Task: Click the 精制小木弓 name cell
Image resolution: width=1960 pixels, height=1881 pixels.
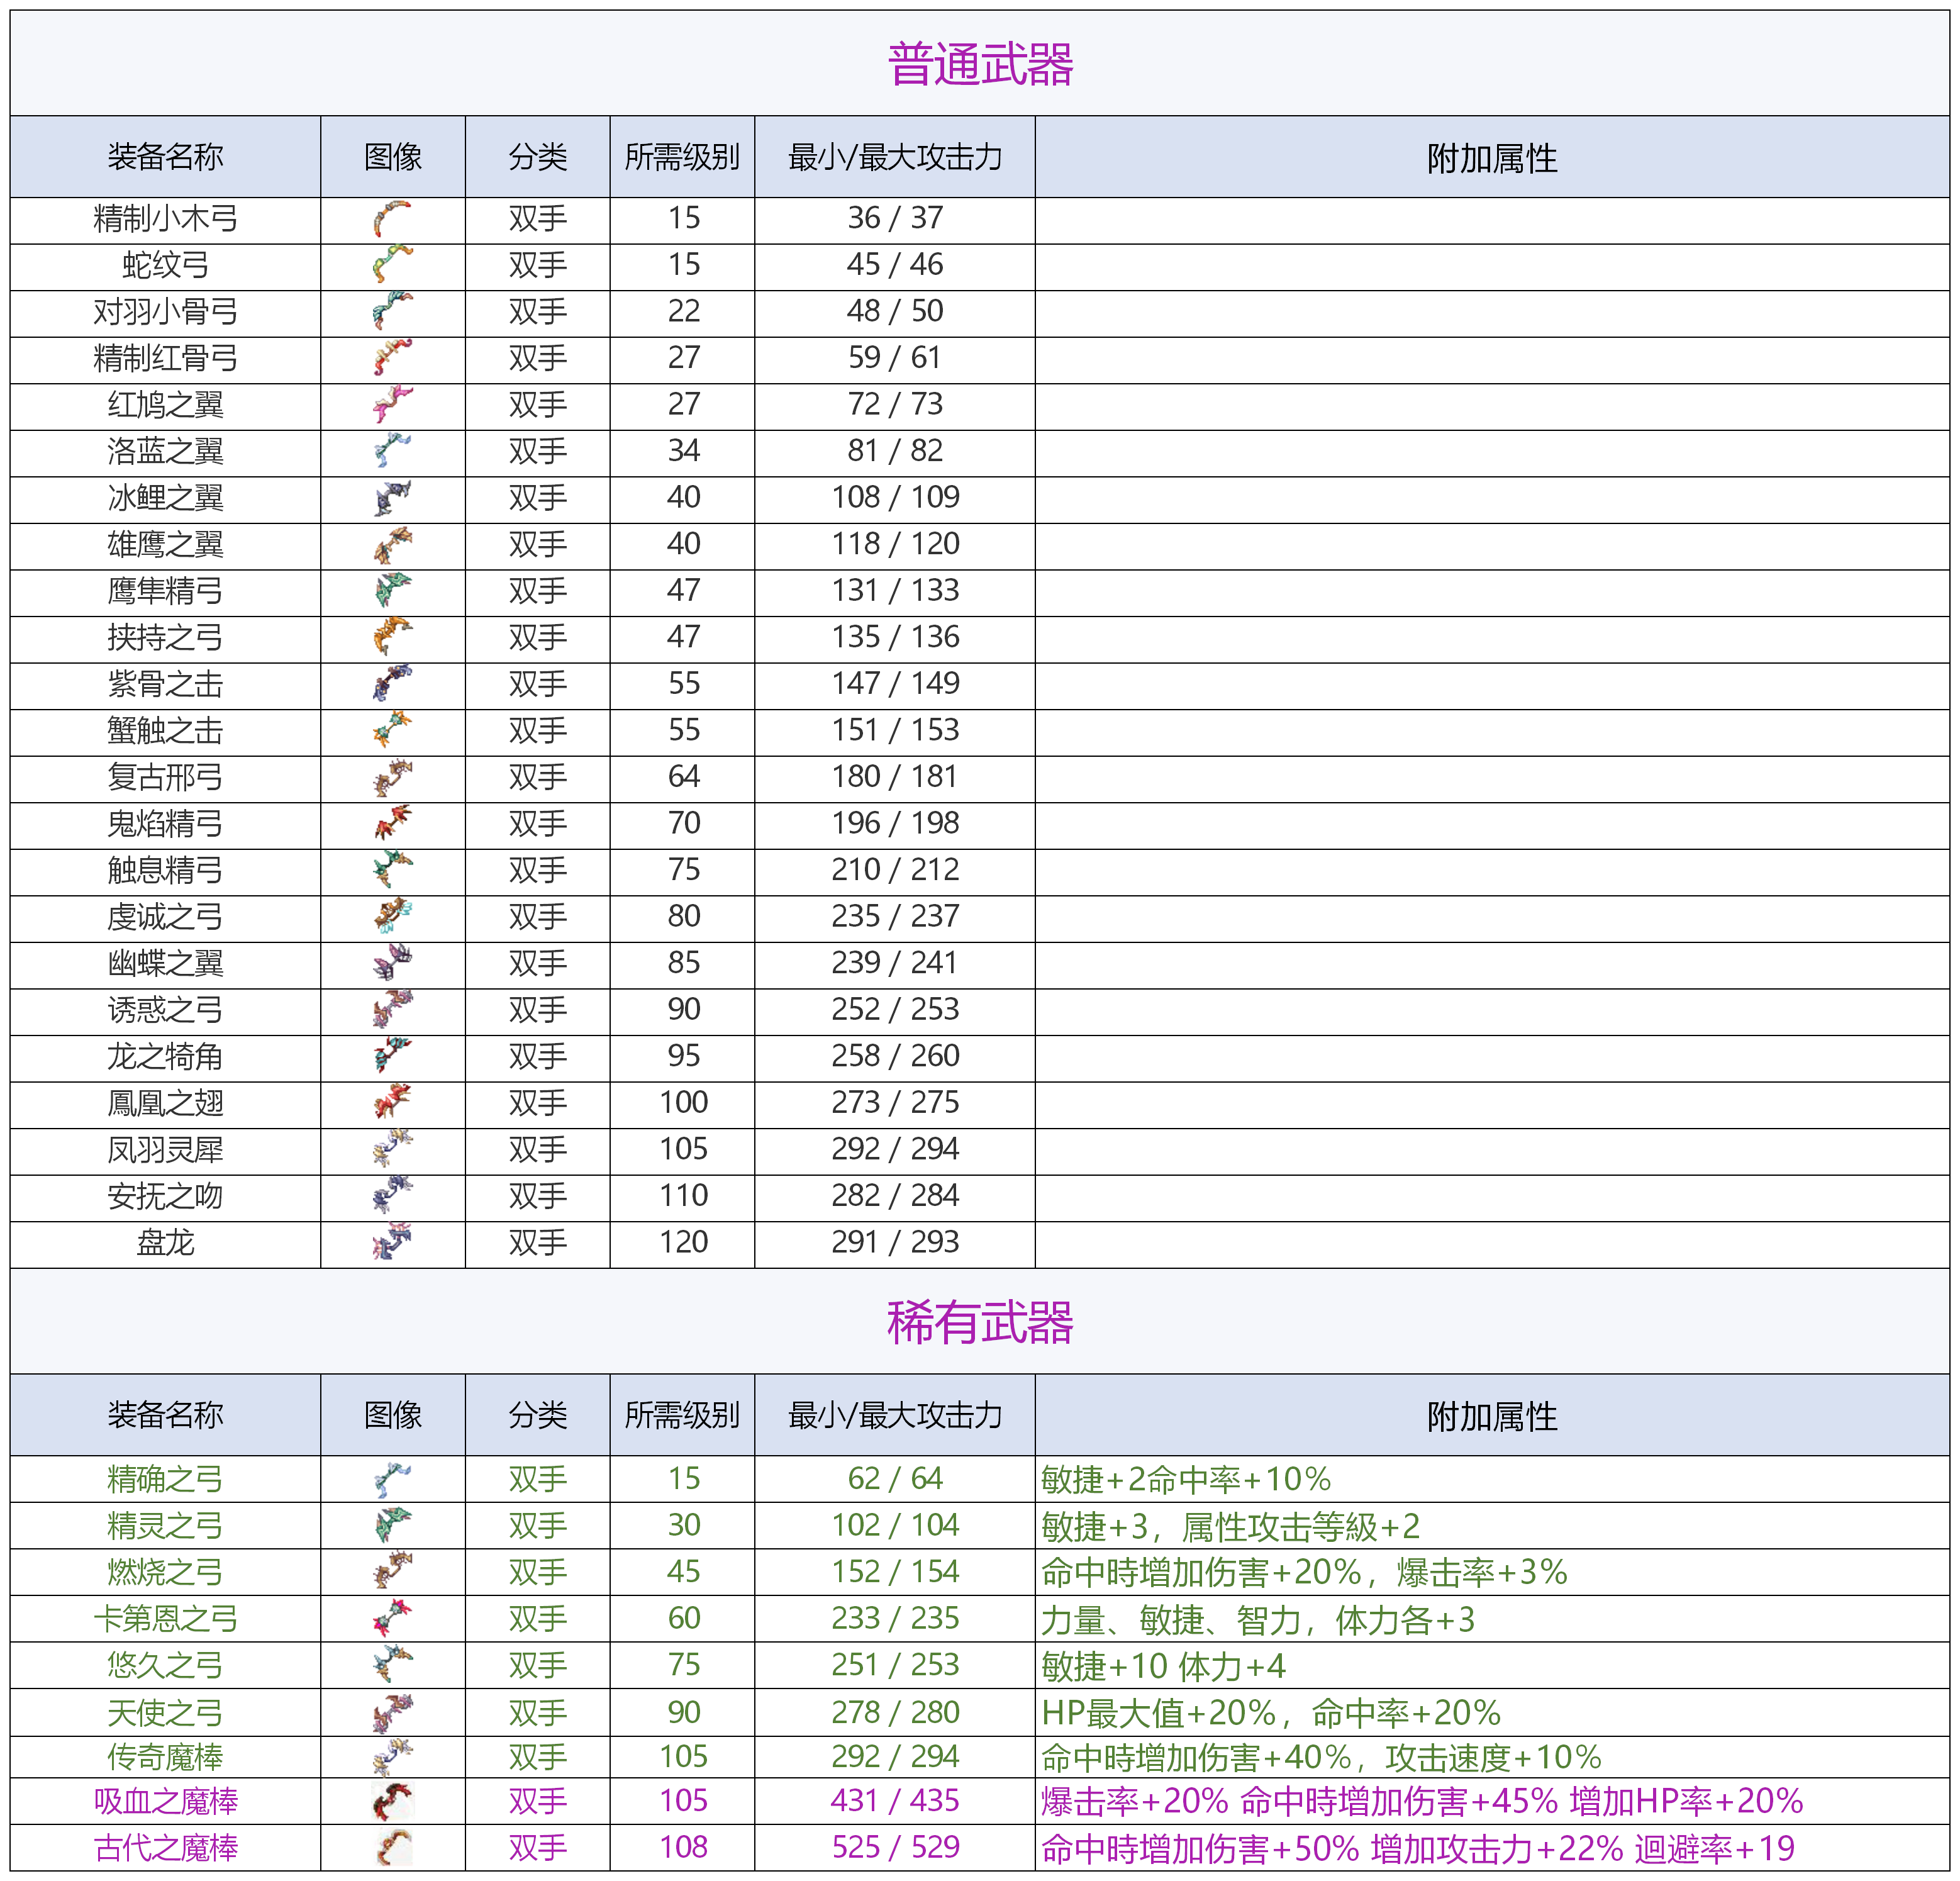Action: click(x=165, y=220)
